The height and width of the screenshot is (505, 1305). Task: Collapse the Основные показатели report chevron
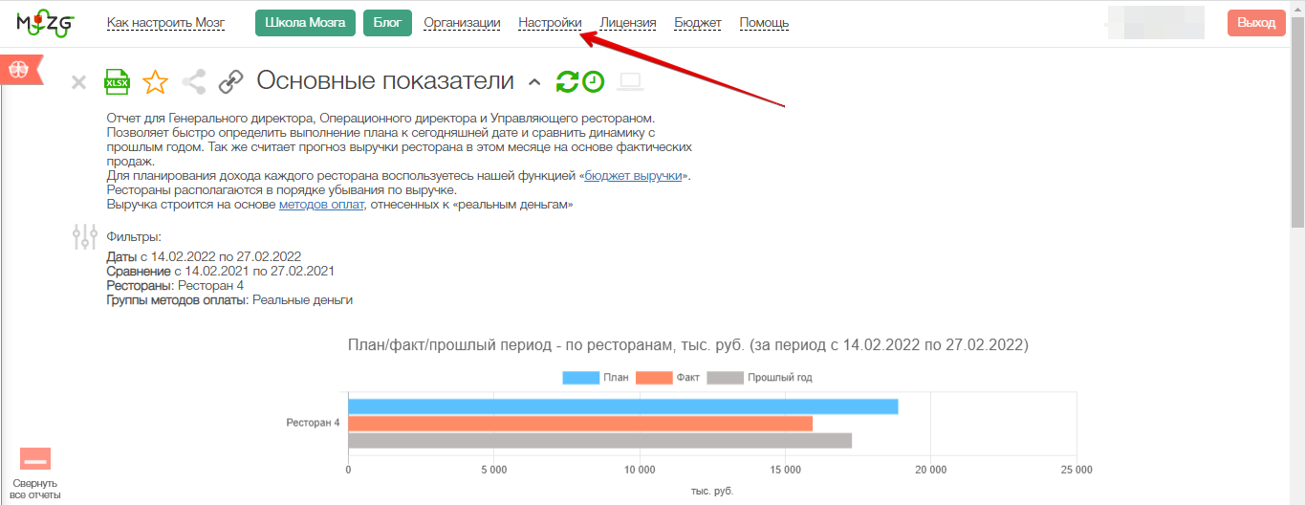click(534, 82)
